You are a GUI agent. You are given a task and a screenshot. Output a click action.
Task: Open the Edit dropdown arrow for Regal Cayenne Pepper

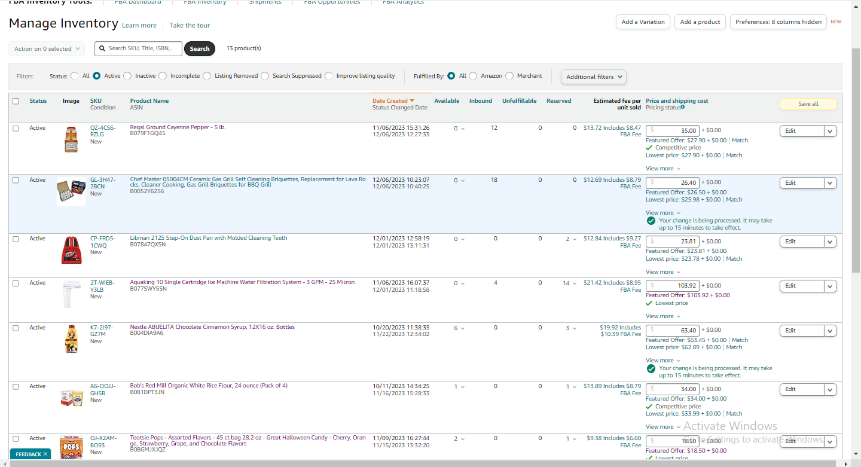tap(830, 131)
